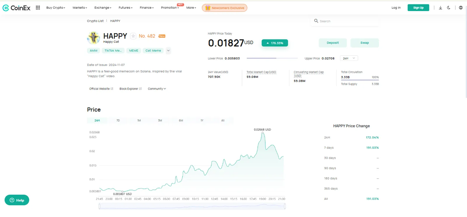Click Total Market Cap(USD) label
Viewport: 467px width, 217px height.
click(261, 72)
